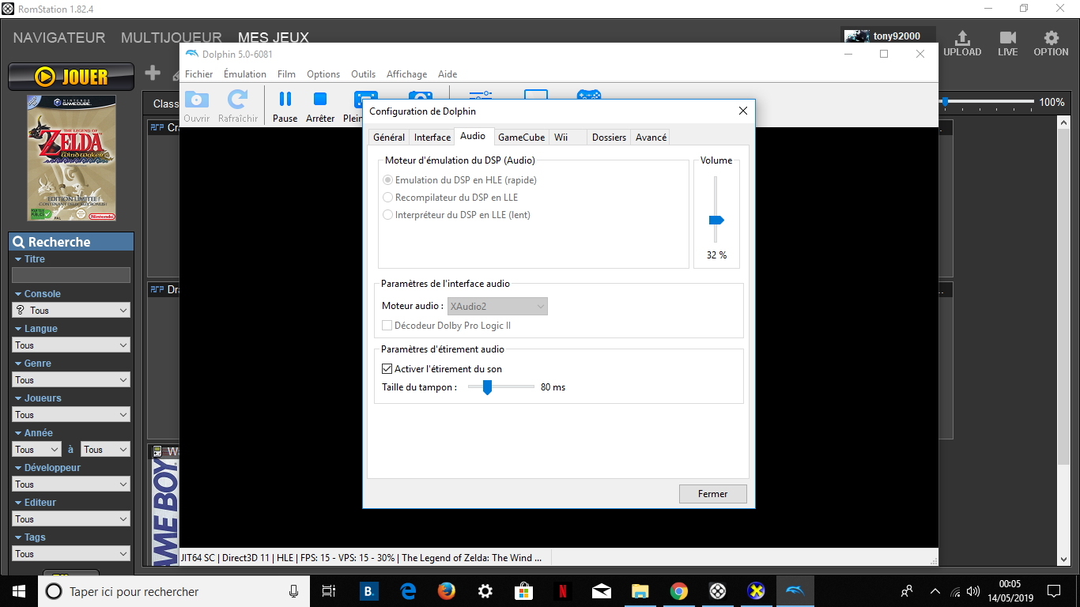Switch to the Dossiers tab
Image resolution: width=1080 pixels, height=607 pixels.
(609, 138)
